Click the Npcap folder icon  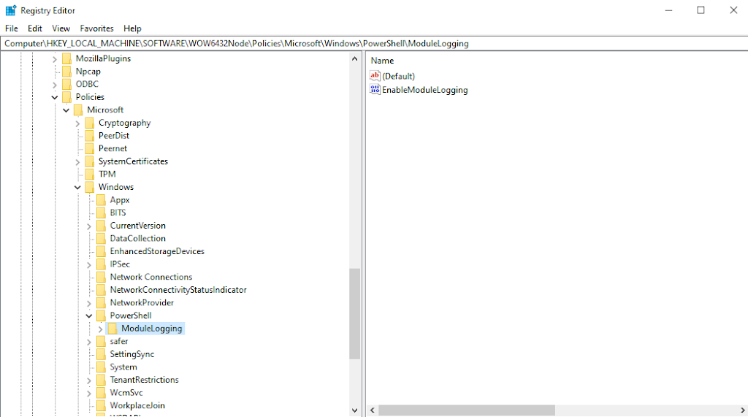67,72
